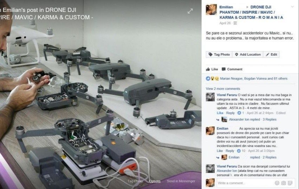
Task: Like the post with thumbs-up icon
Action: click(212, 69)
